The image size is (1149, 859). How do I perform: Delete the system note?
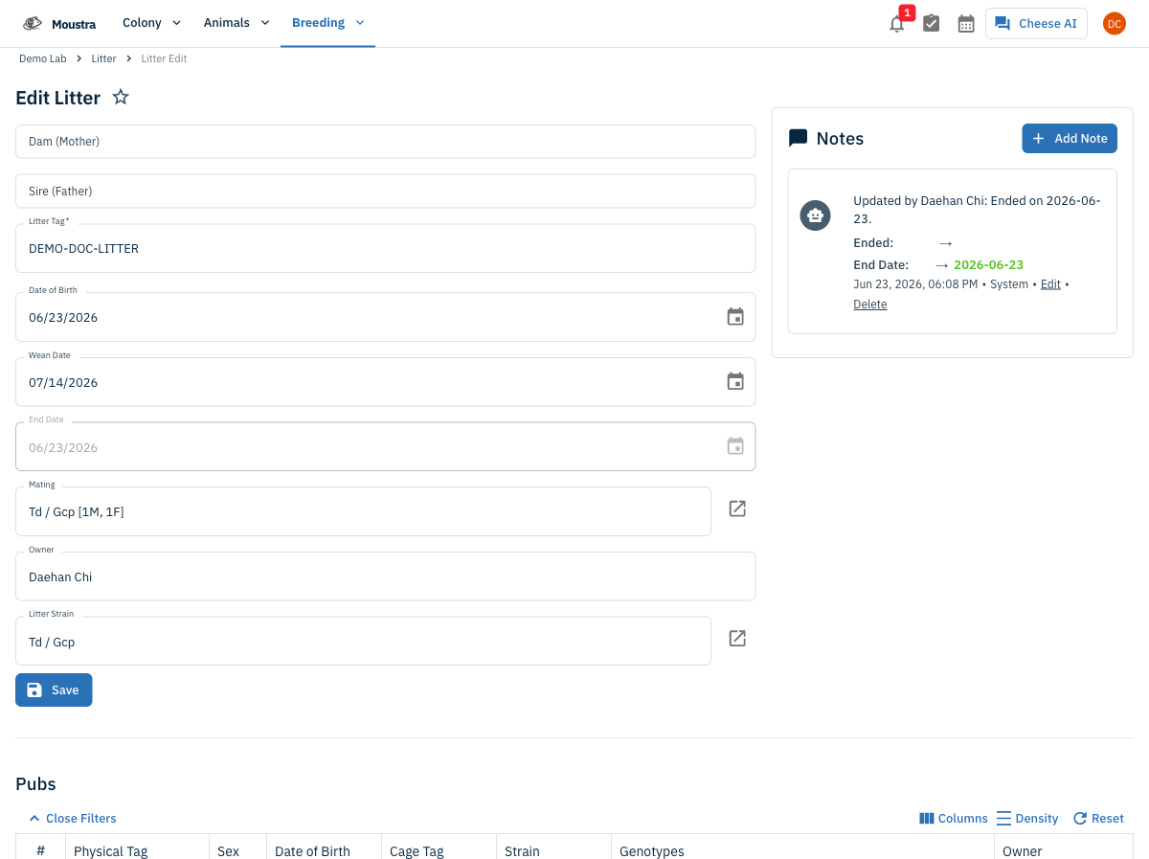[x=870, y=305]
